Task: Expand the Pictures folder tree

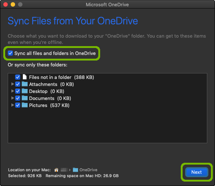Action: tap(13, 105)
